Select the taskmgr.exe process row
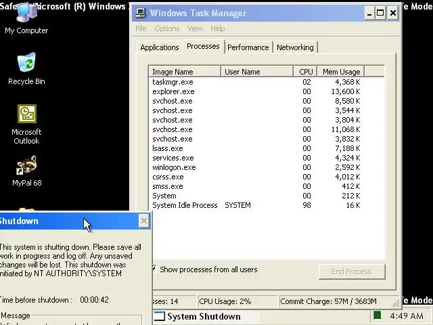433x325 pixels. tap(256, 82)
